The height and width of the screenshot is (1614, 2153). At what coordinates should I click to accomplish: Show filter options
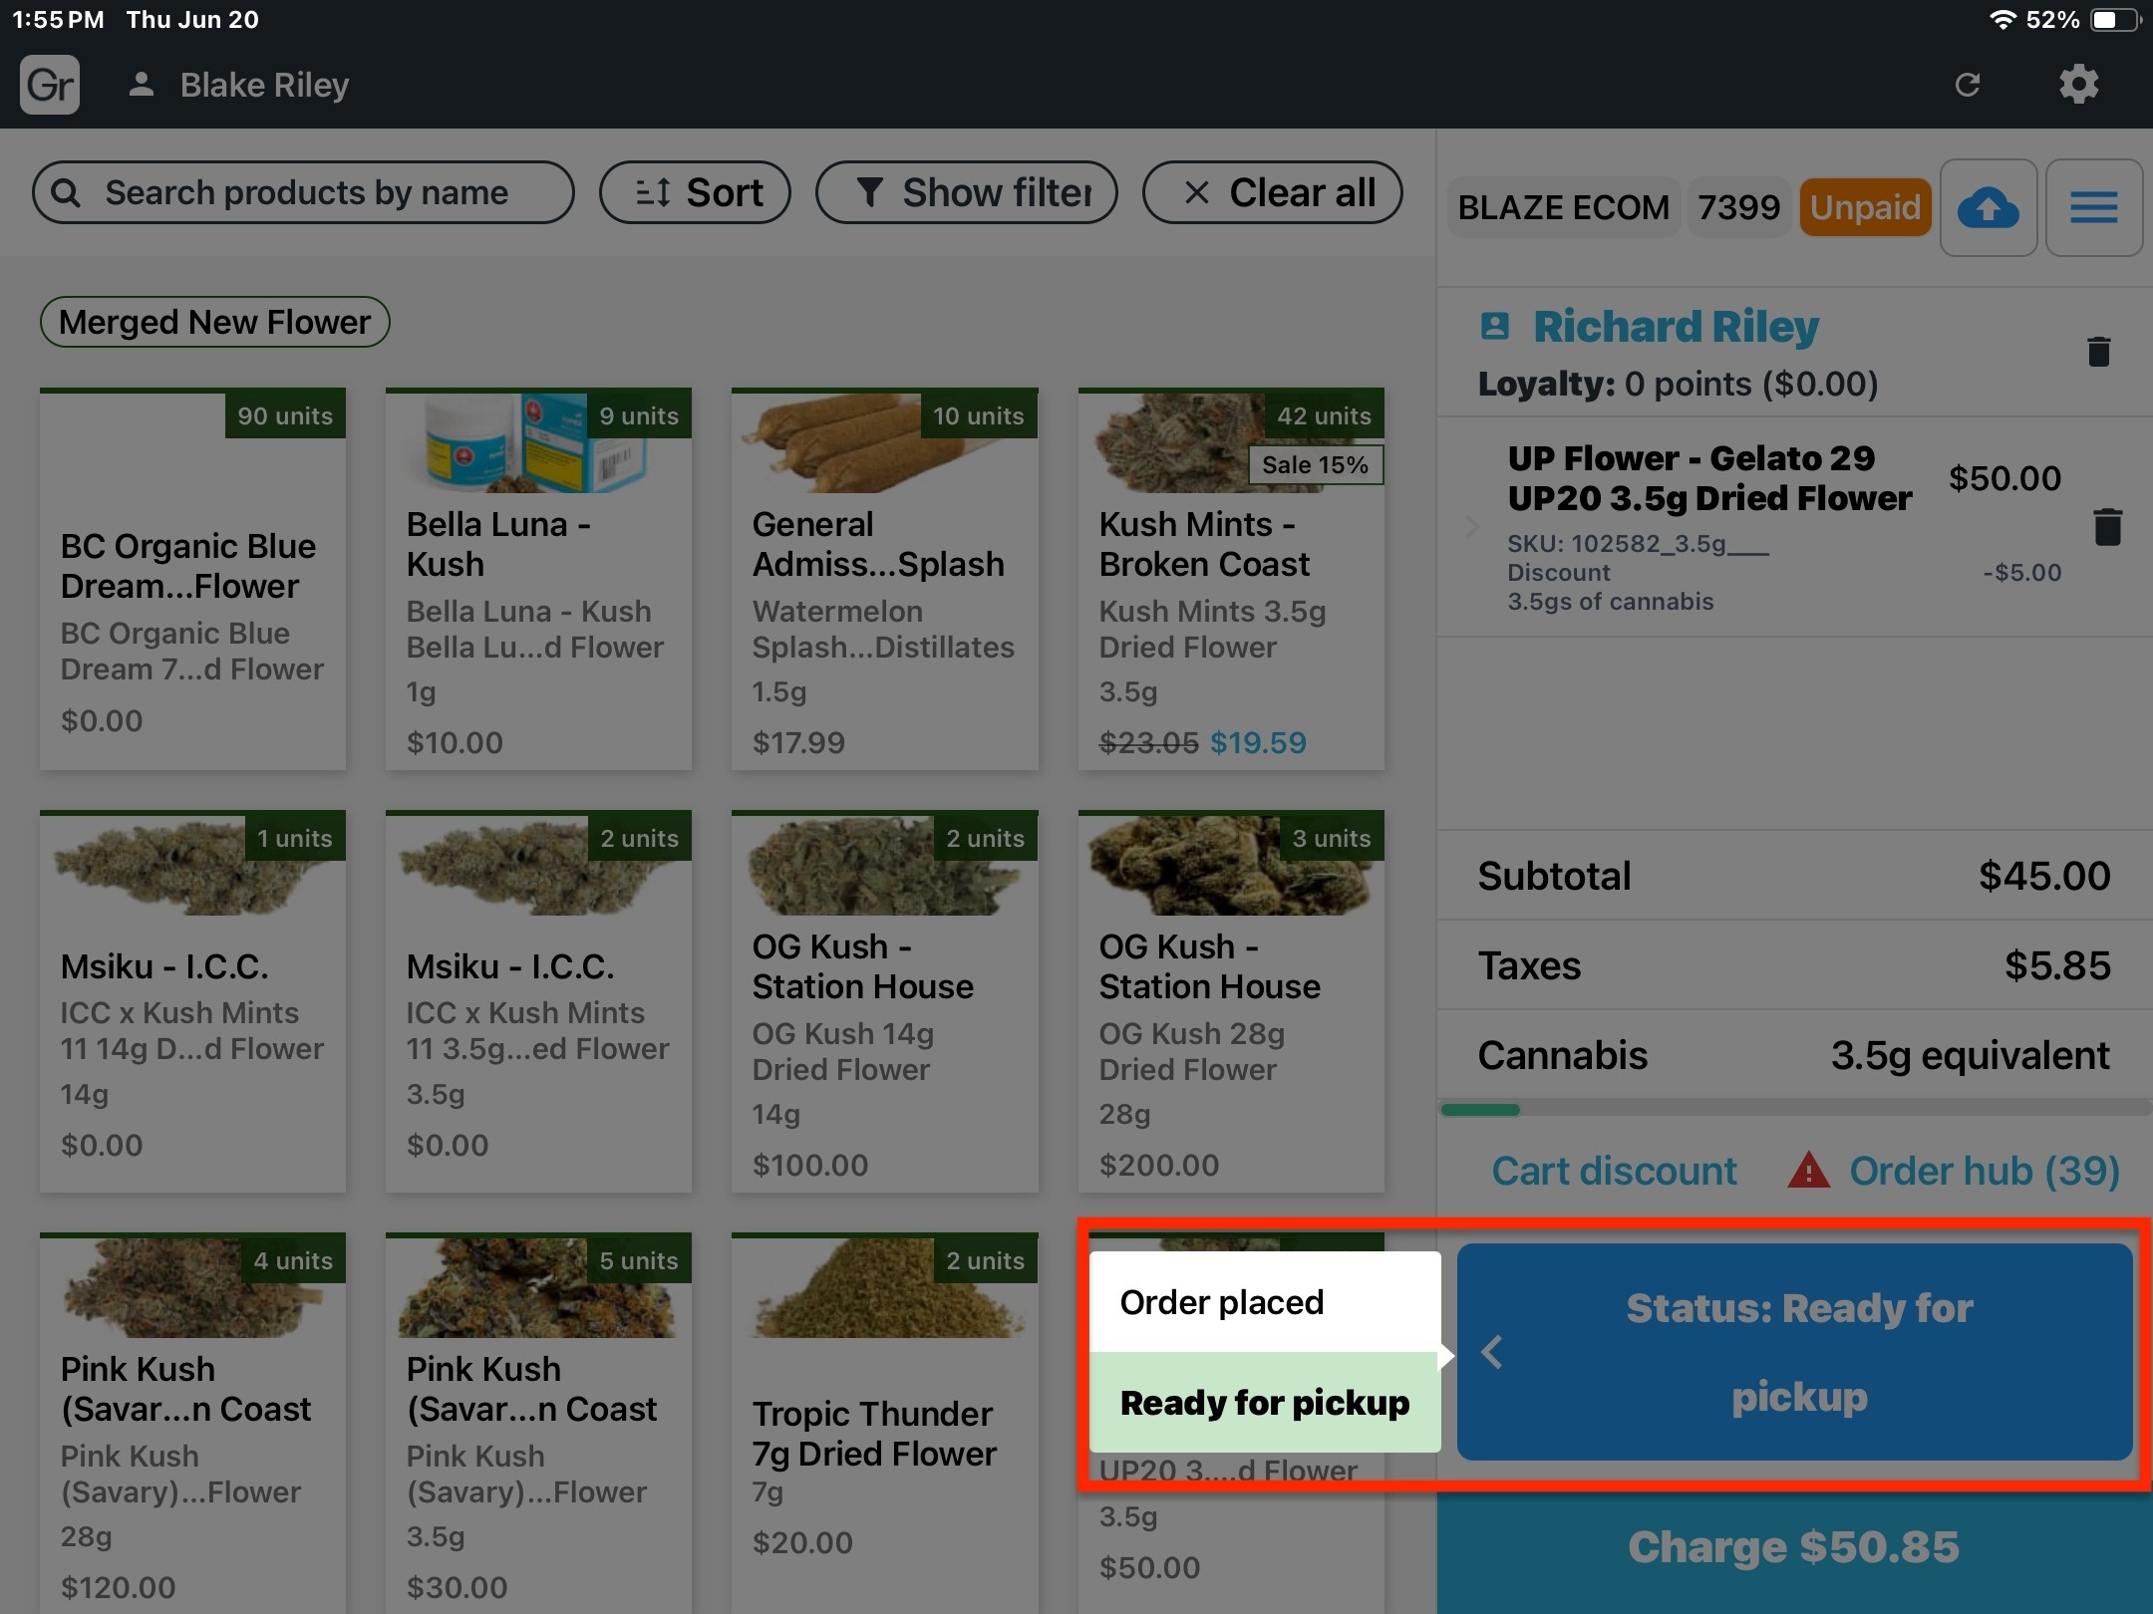tap(966, 192)
